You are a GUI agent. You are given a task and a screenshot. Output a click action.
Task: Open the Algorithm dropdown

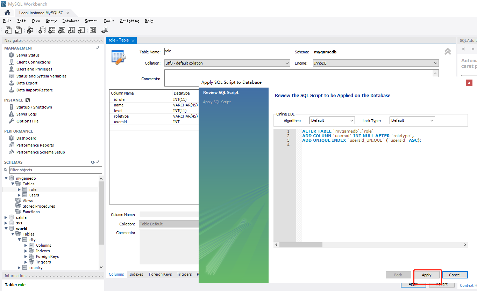(x=332, y=120)
